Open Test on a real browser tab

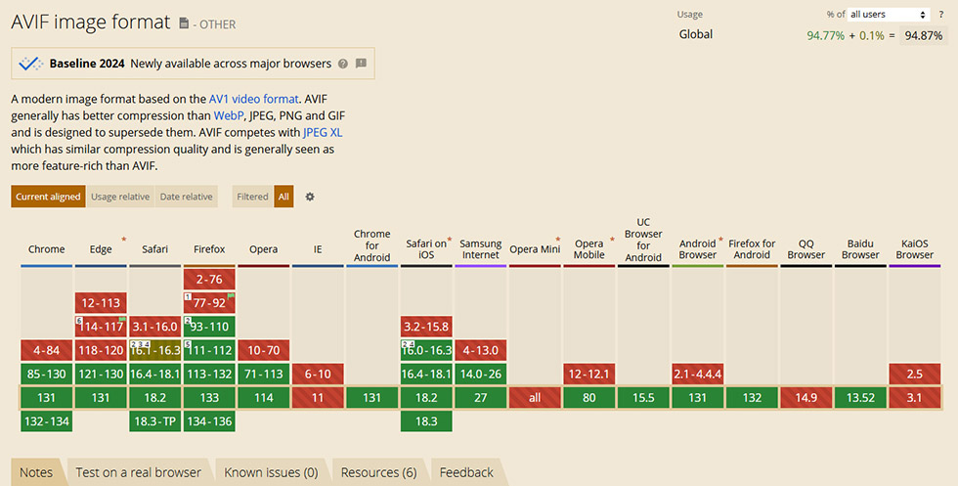(x=138, y=472)
